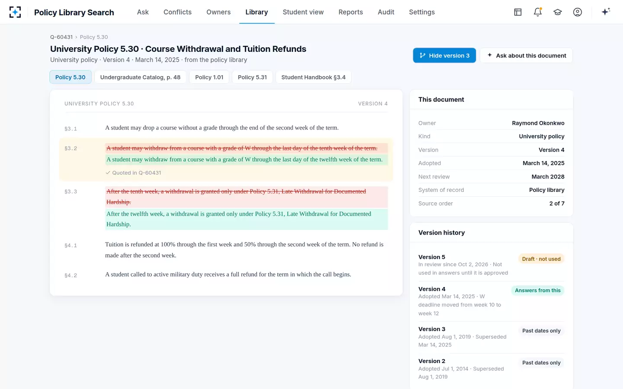Go to the Ask tab

pyautogui.click(x=143, y=12)
